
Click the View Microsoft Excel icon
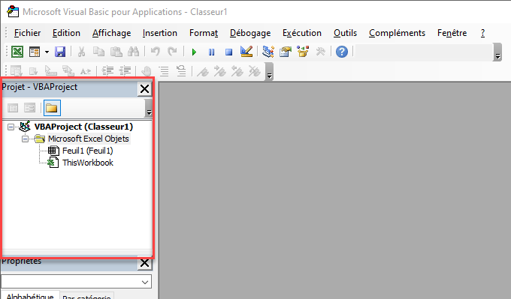tap(17, 52)
